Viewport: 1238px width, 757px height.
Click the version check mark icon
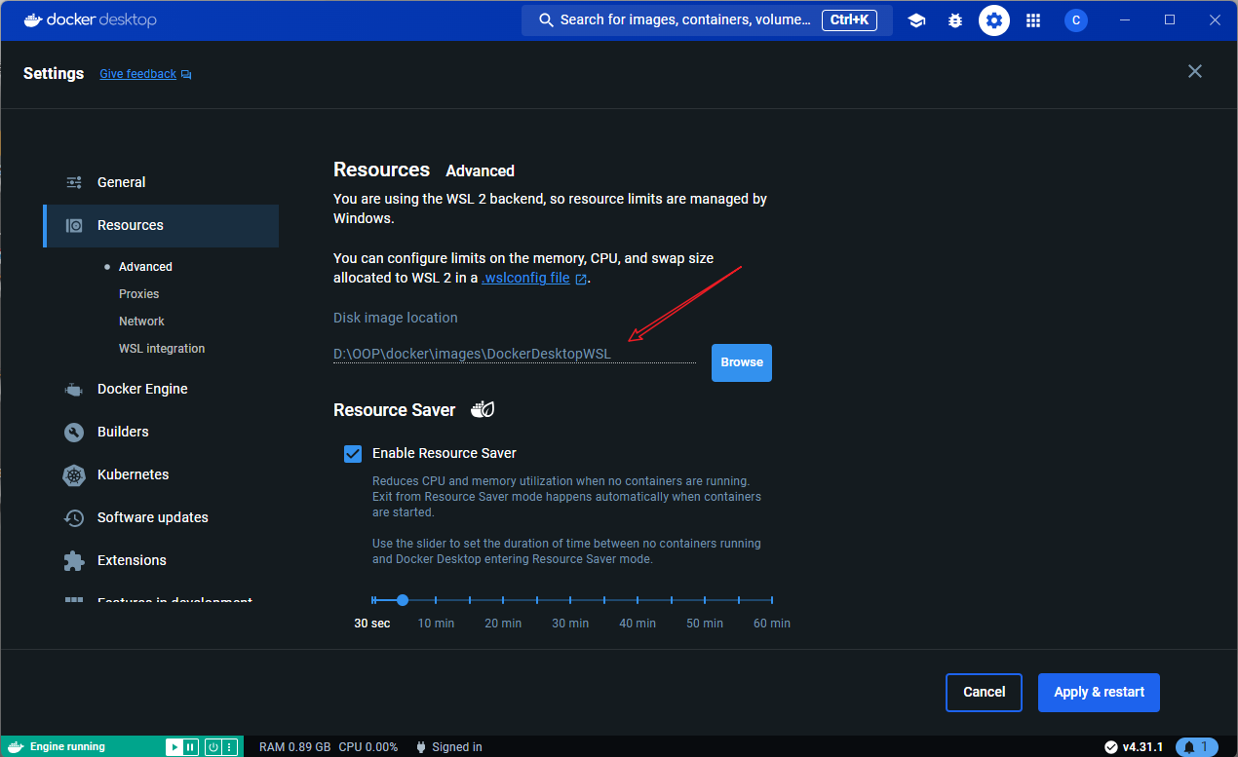coord(1110,747)
